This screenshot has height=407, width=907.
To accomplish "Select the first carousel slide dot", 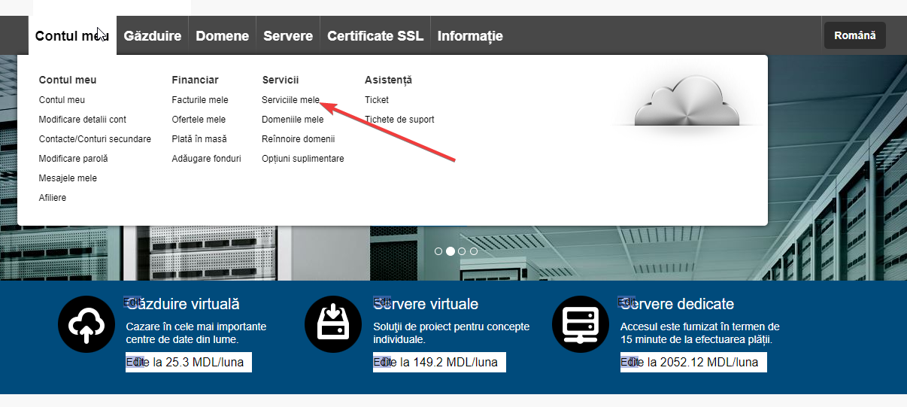I will point(438,251).
